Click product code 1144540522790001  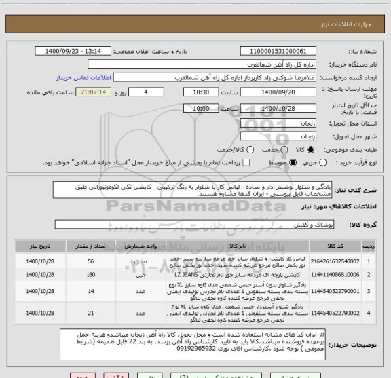click(x=335, y=291)
